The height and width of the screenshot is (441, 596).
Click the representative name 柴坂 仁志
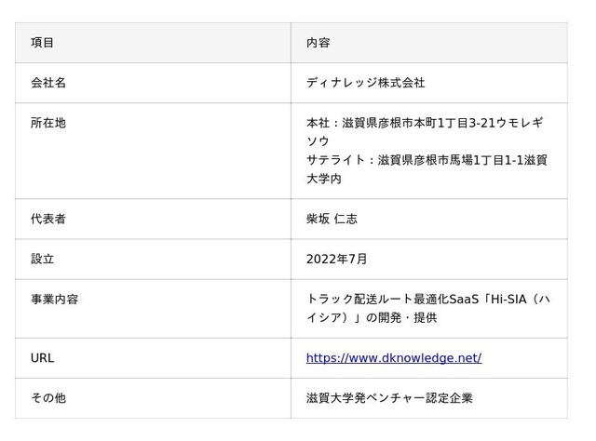click(332, 219)
